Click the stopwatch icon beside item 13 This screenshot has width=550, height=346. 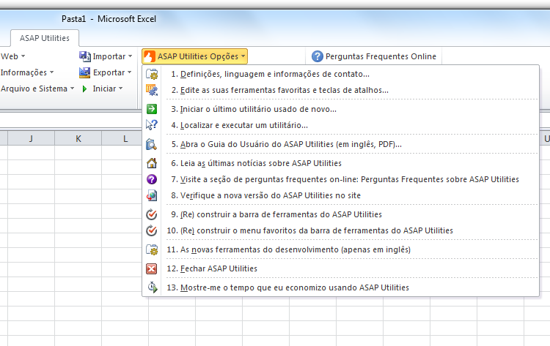(152, 287)
